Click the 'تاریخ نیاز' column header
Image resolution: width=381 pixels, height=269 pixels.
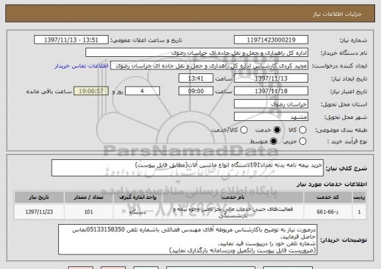pos(39,197)
